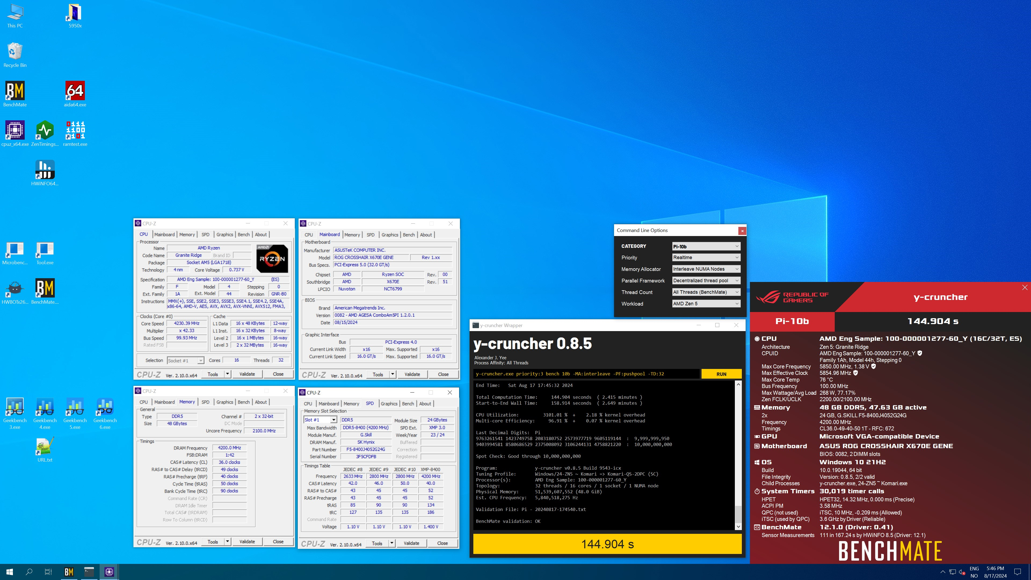The image size is (1031, 580).
Task: Close the BenchMate result panel
Action: click(x=1025, y=287)
